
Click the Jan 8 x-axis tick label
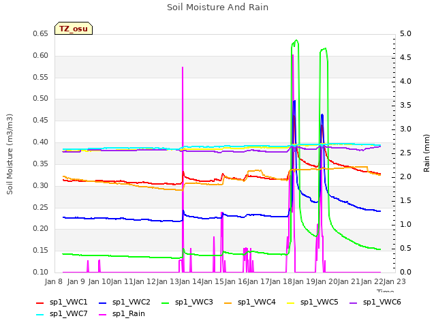point(54,281)
